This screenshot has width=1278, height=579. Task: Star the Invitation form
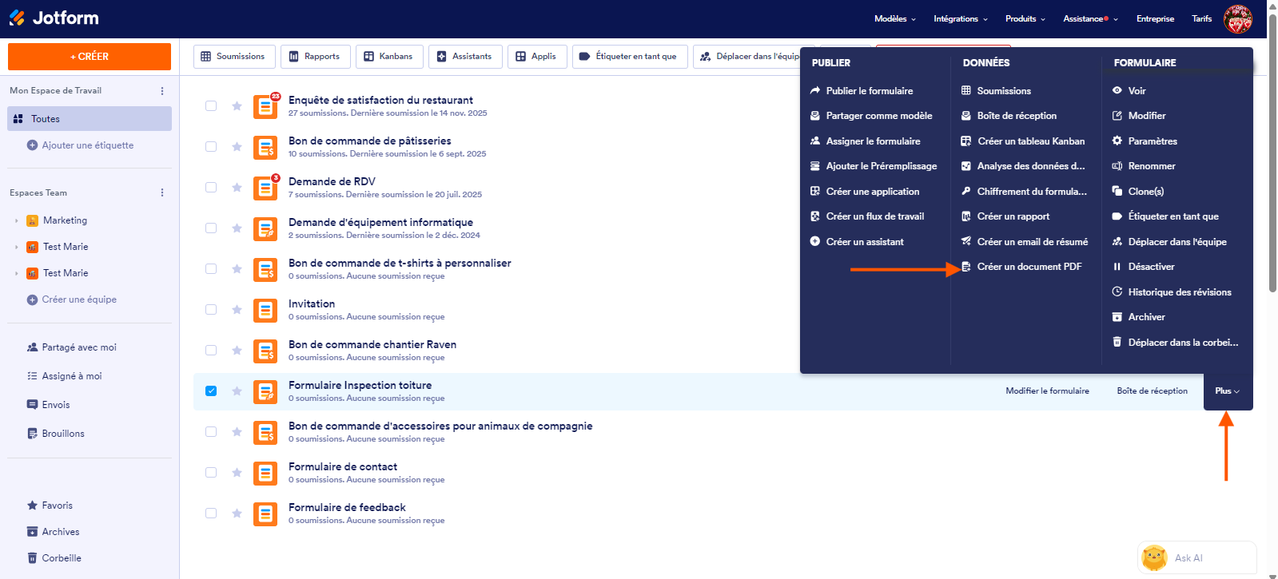pyautogui.click(x=237, y=309)
